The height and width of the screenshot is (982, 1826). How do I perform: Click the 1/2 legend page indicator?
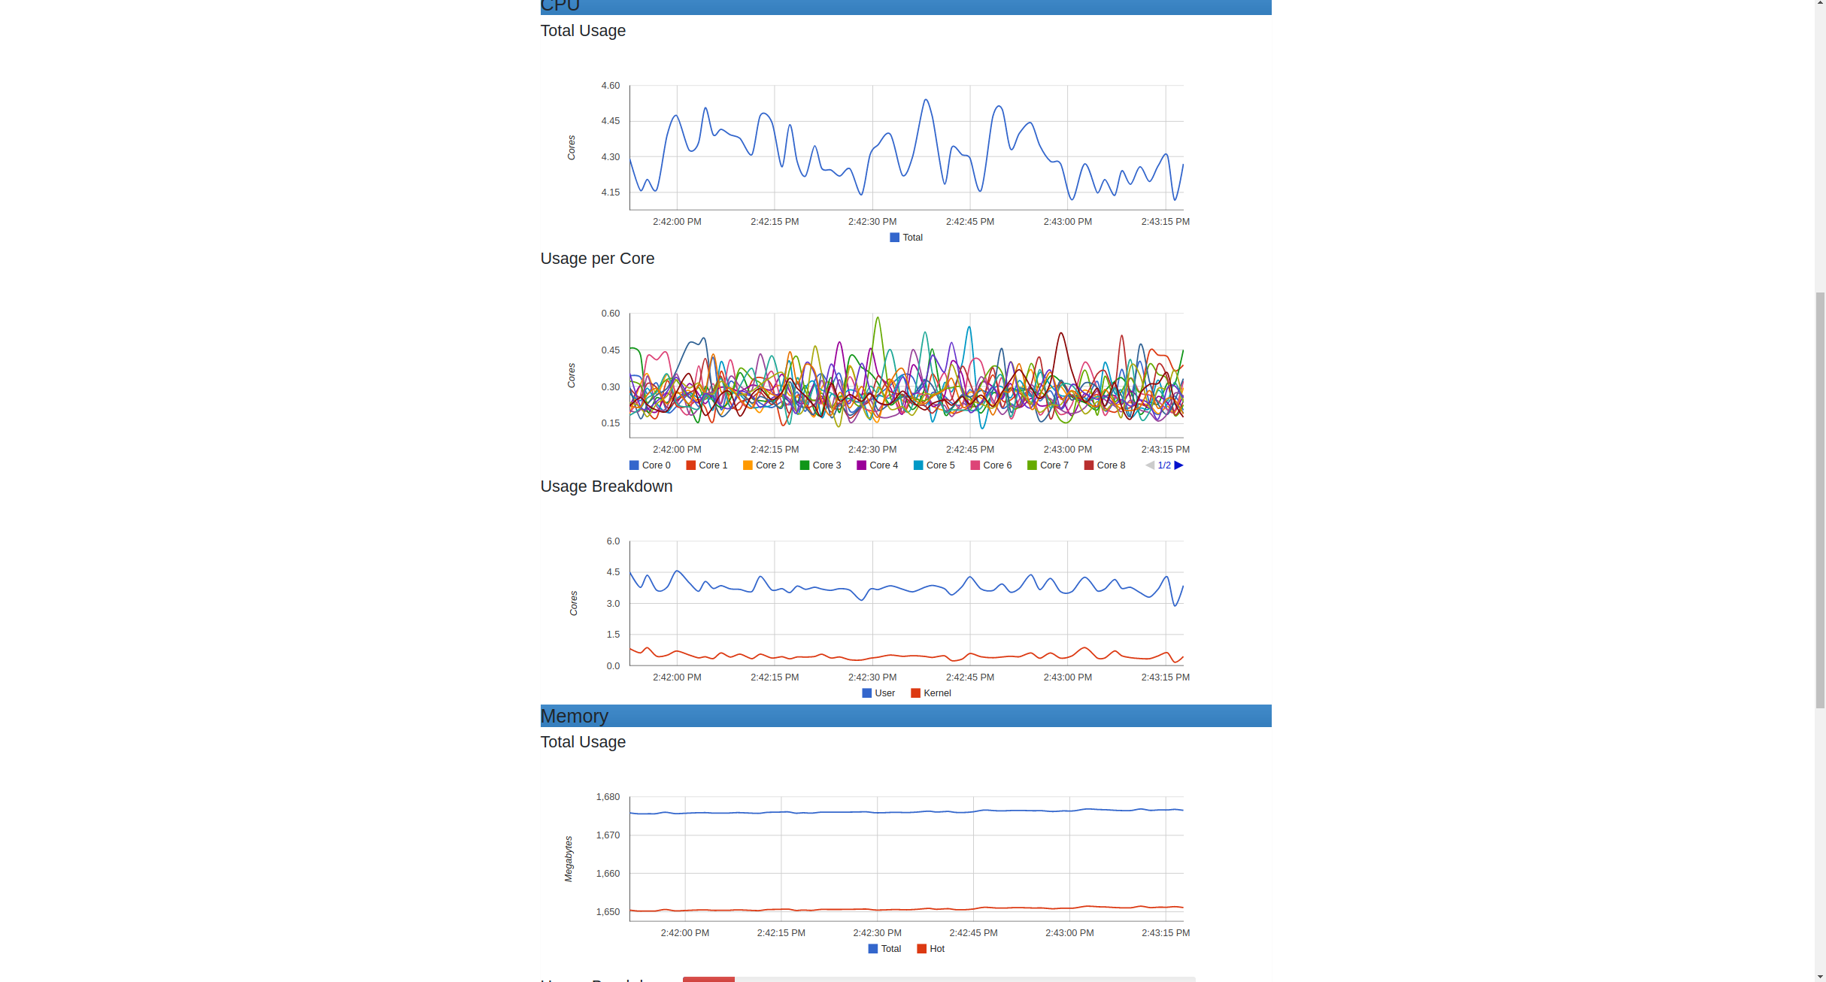point(1164,465)
